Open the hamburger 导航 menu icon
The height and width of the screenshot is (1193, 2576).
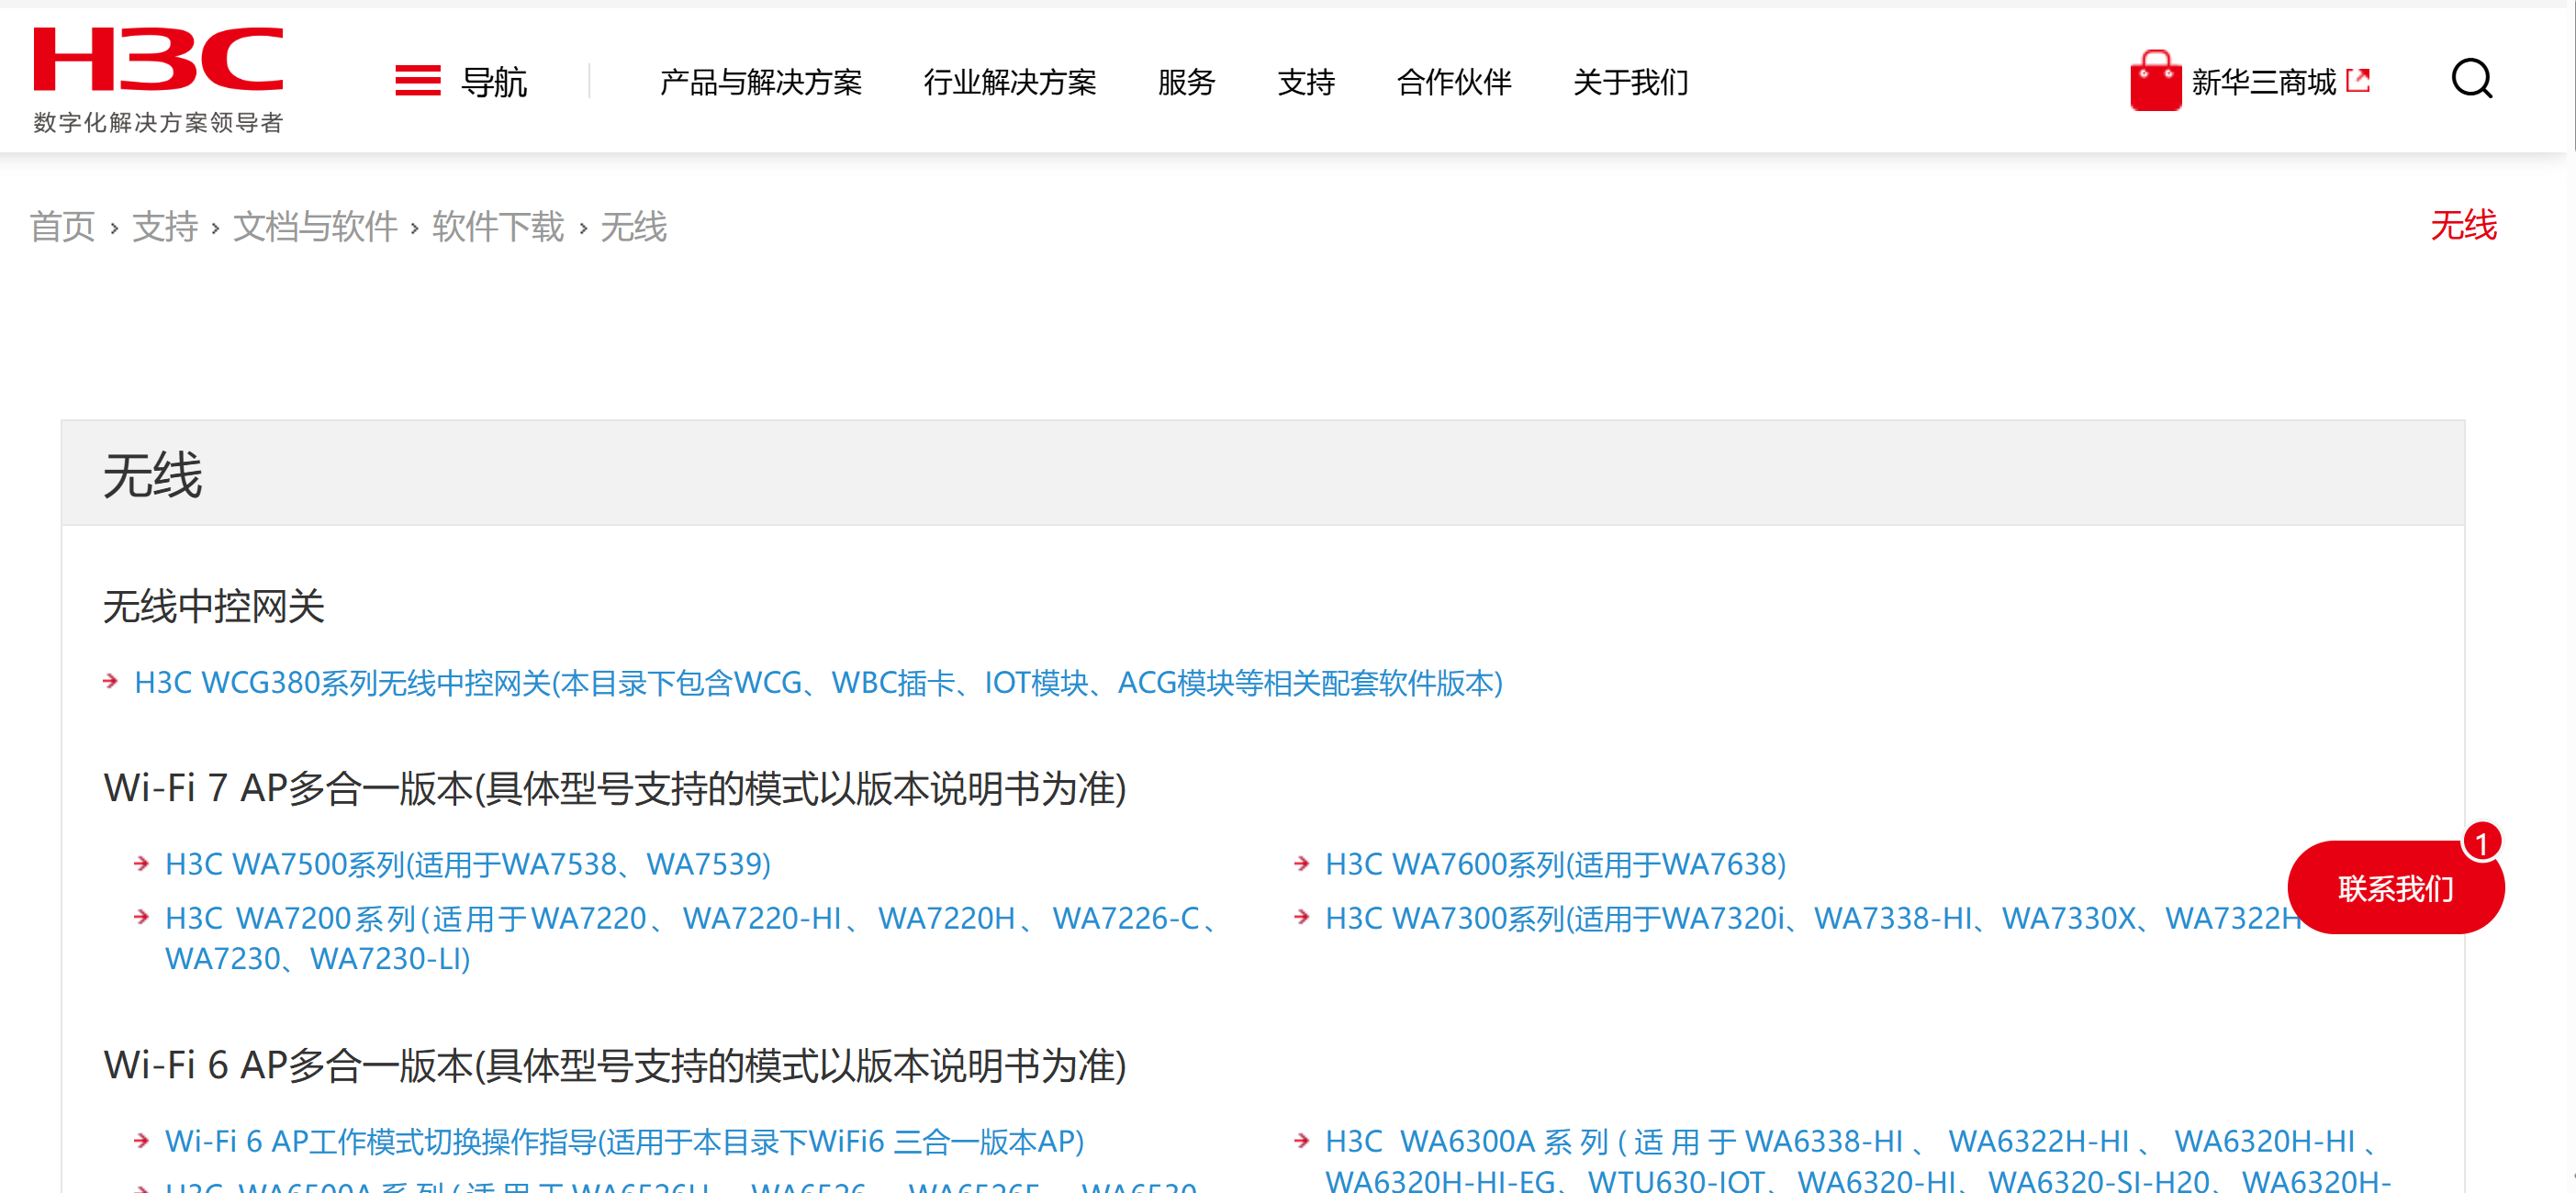pyautogui.click(x=417, y=81)
